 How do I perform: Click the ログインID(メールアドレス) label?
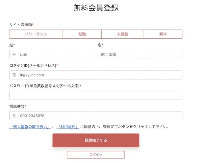click(33, 65)
